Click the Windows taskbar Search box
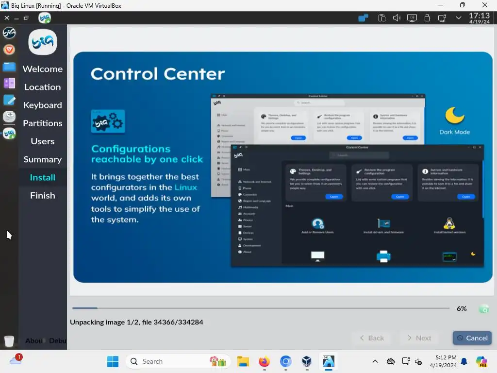 click(x=178, y=361)
